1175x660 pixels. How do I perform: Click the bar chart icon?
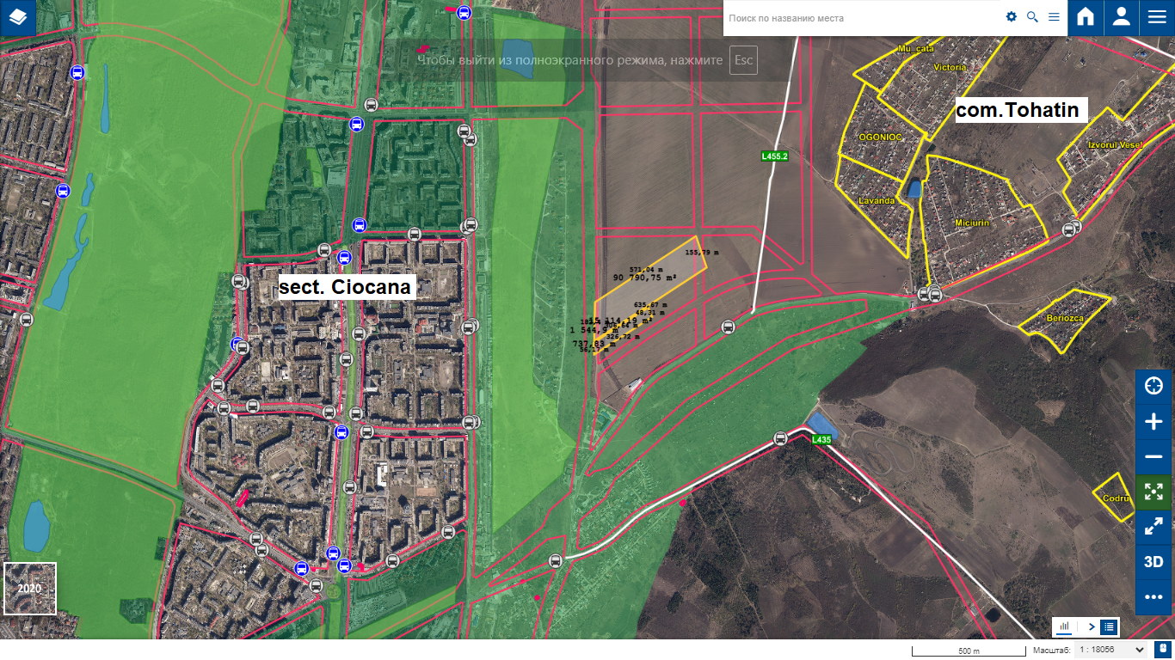pyautogui.click(x=1065, y=627)
